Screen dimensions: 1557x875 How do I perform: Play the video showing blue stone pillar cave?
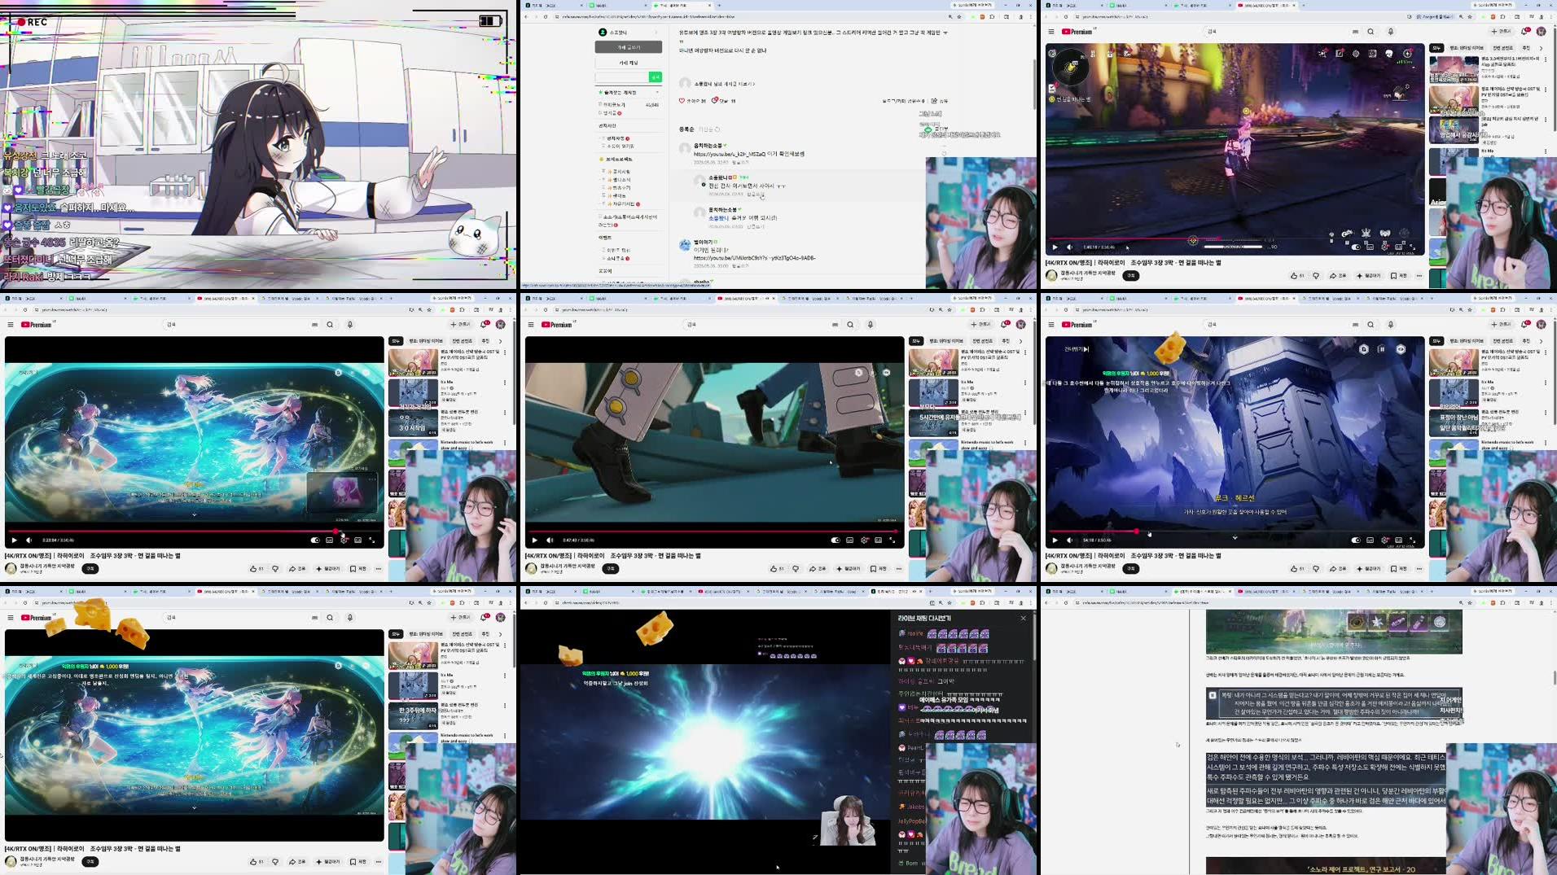pyautogui.click(x=1055, y=540)
